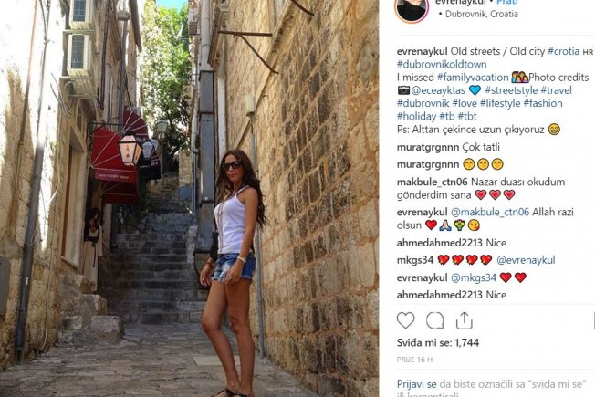Click the Prati follow link
This screenshot has width=595, height=397.
pyautogui.click(x=507, y=2)
